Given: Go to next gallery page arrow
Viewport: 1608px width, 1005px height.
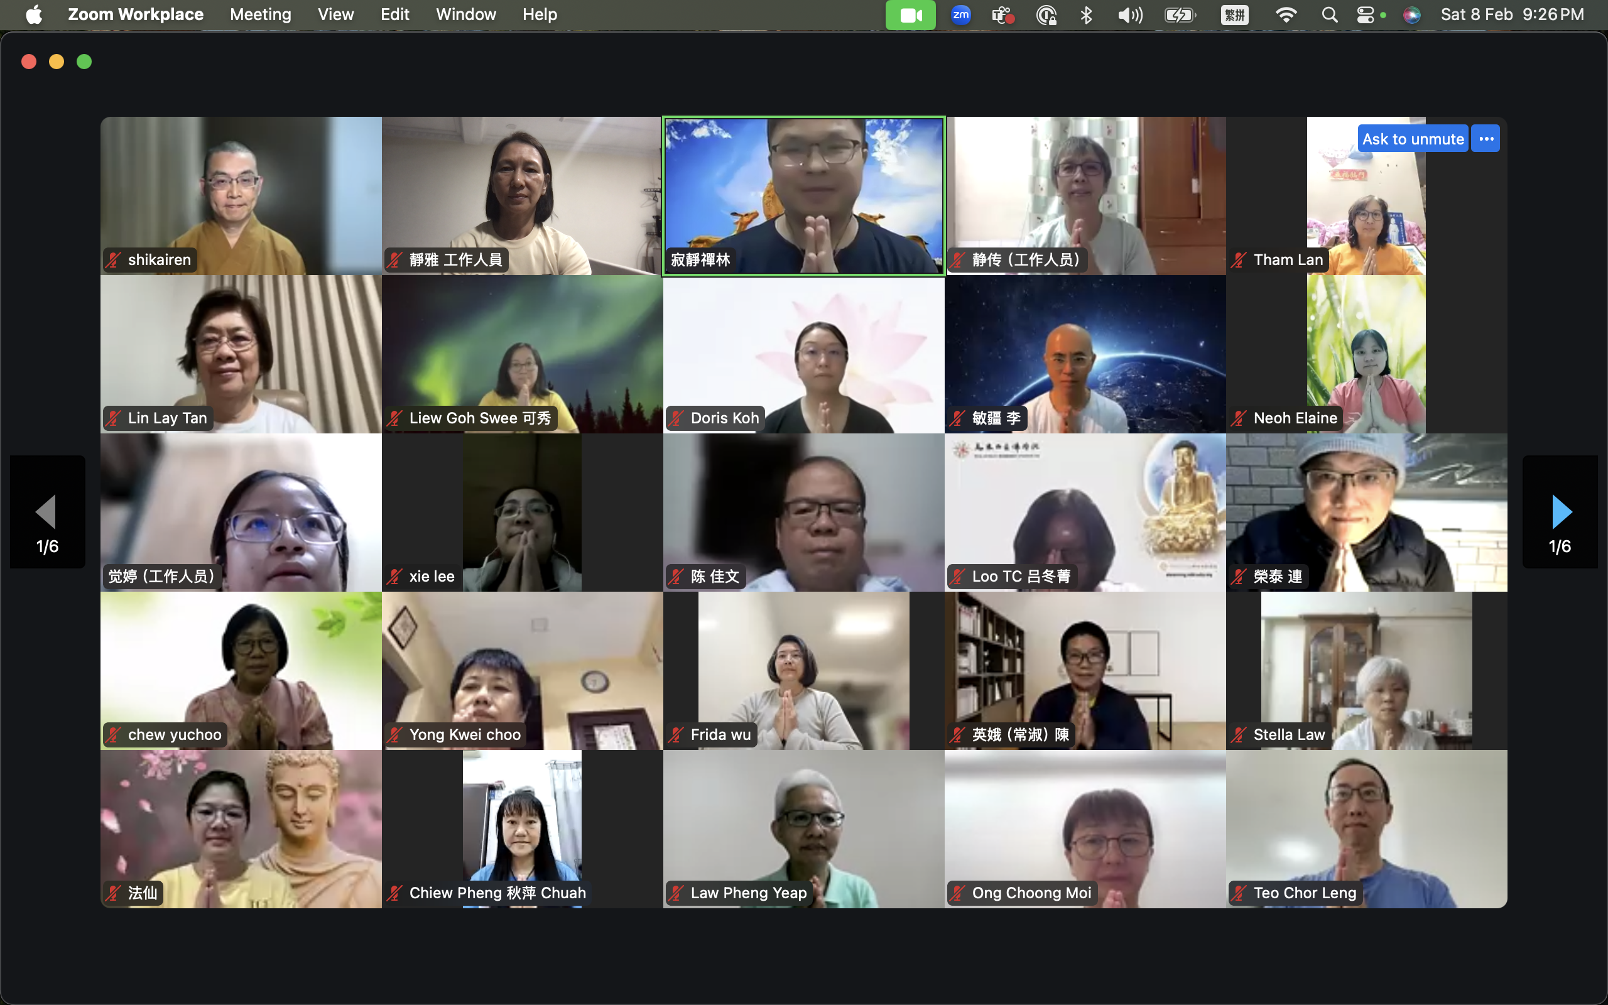Looking at the screenshot, I should pos(1560,512).
